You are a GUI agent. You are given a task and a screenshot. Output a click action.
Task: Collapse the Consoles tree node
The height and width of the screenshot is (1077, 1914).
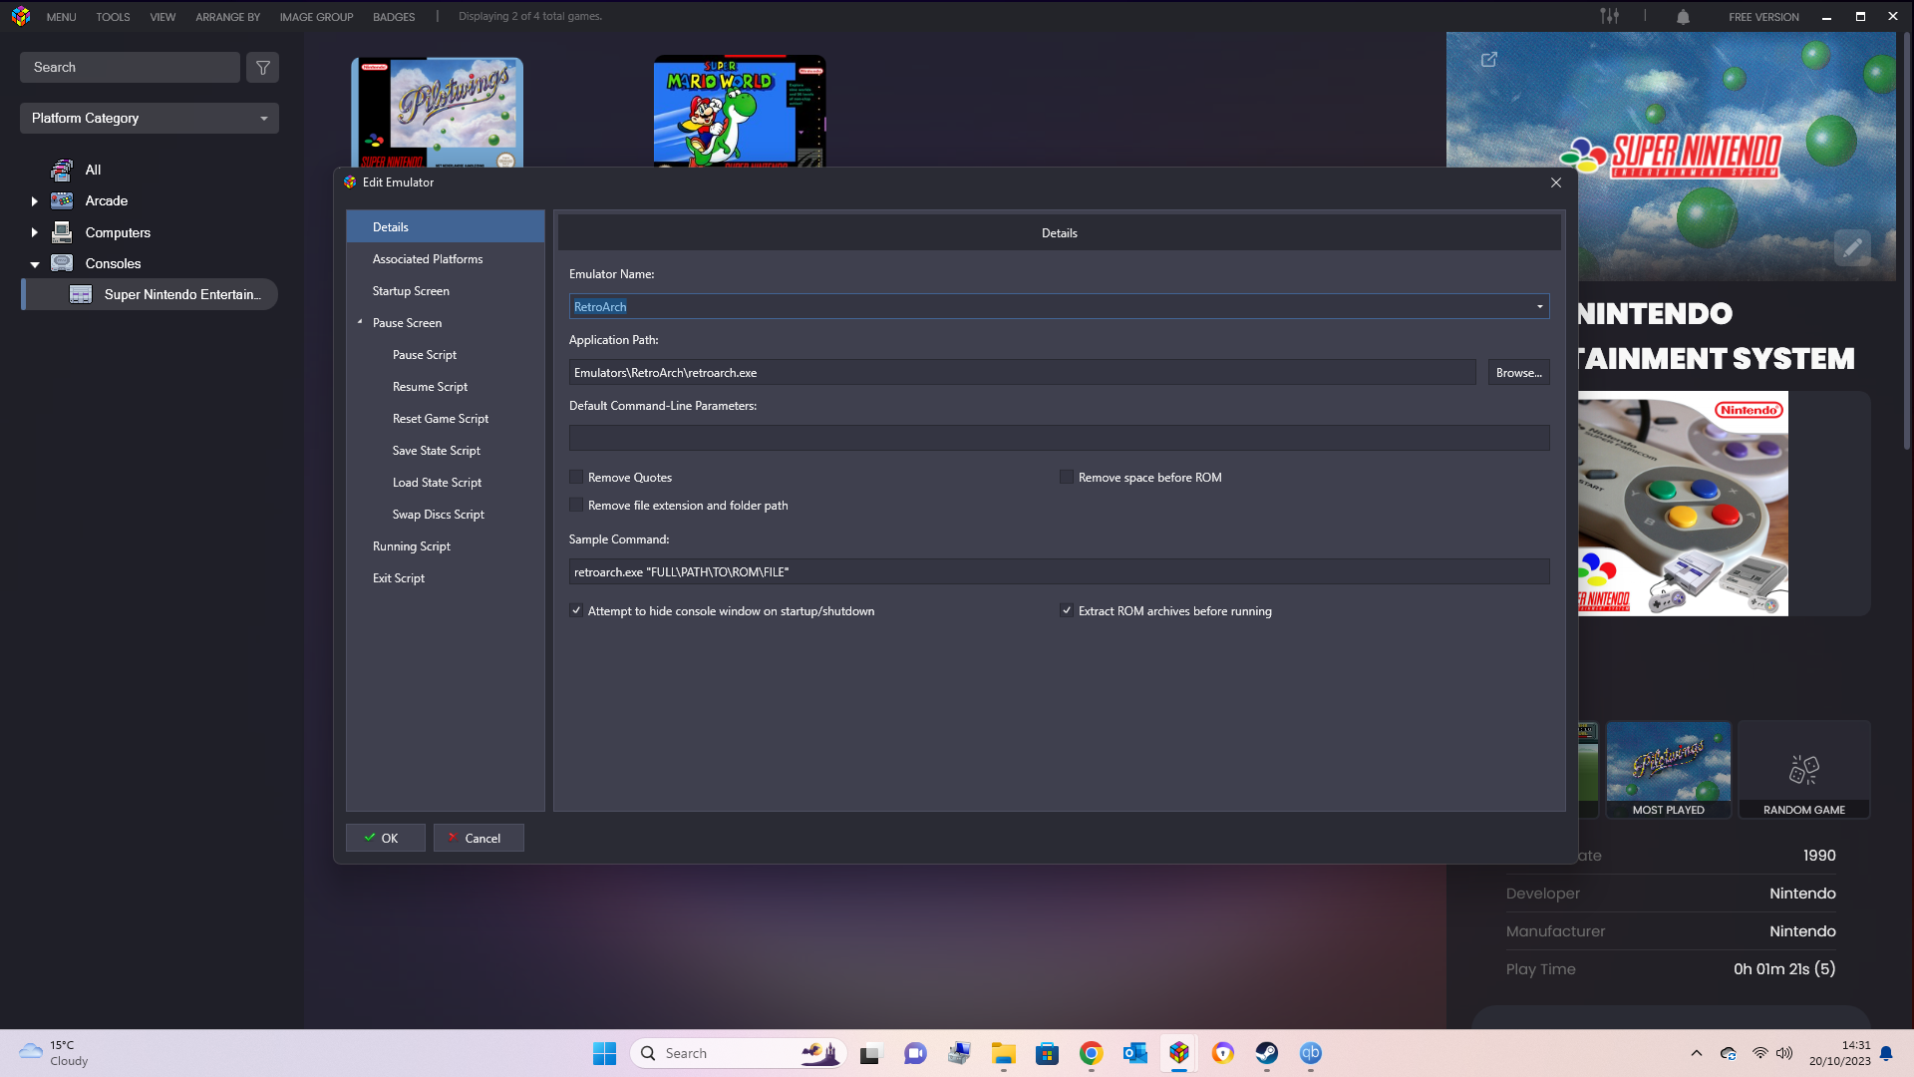coord(34,264)
